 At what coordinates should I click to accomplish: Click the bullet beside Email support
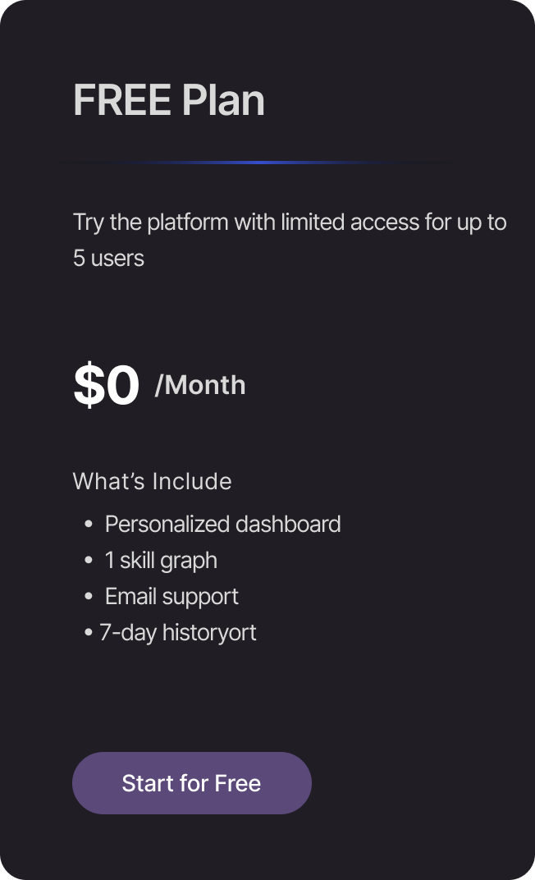88,596
